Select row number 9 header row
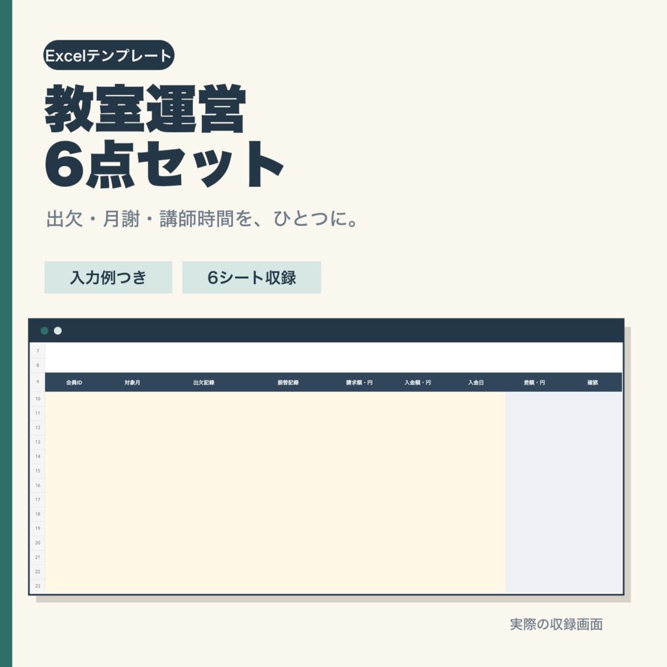 pos(38,382)
